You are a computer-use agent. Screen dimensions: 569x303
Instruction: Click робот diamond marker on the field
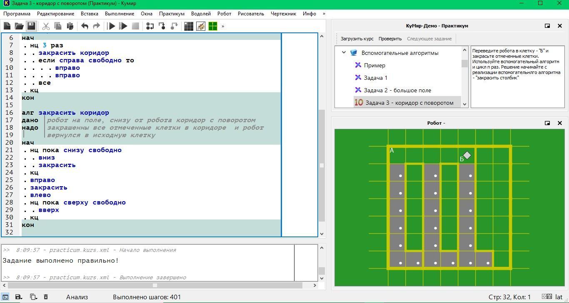click(467, 155)
